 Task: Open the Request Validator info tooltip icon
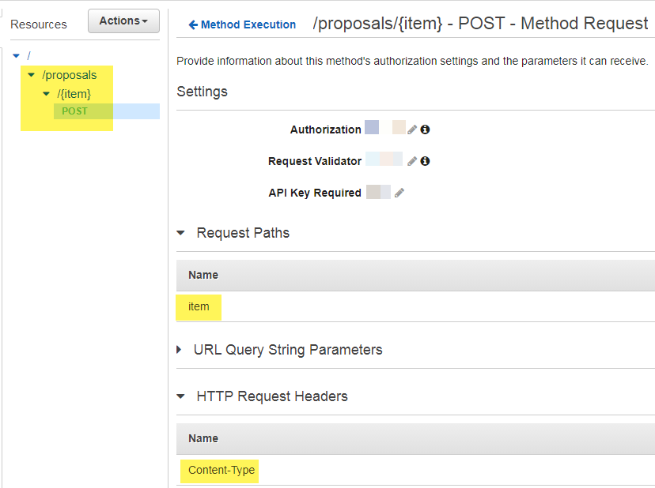425,160
